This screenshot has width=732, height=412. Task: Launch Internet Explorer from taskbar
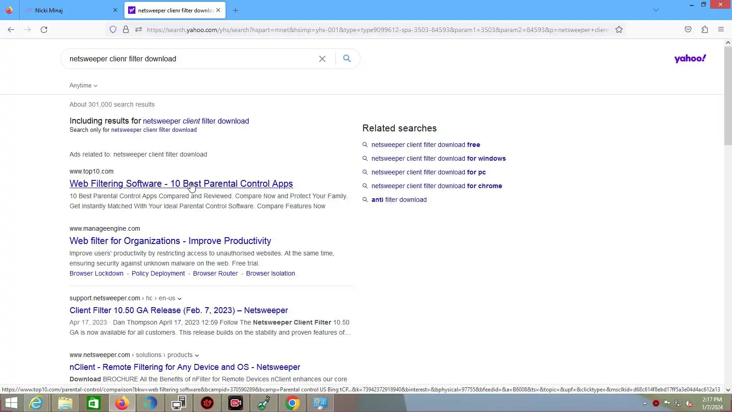36,403
